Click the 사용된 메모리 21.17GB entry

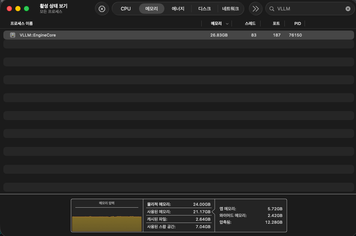click(179, 212)
